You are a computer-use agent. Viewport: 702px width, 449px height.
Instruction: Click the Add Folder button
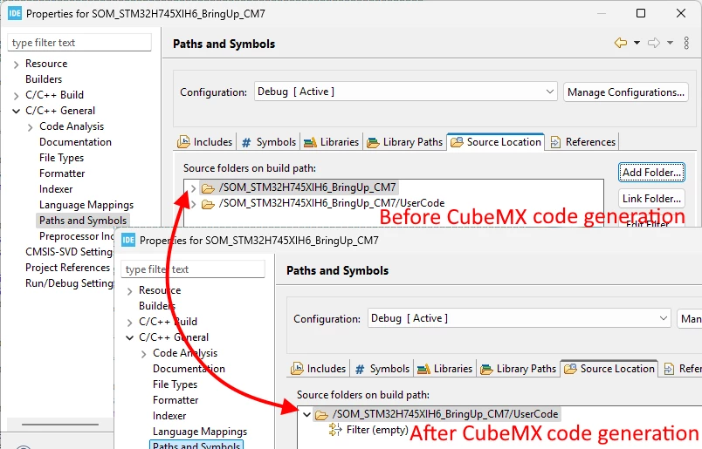[651, 172]
